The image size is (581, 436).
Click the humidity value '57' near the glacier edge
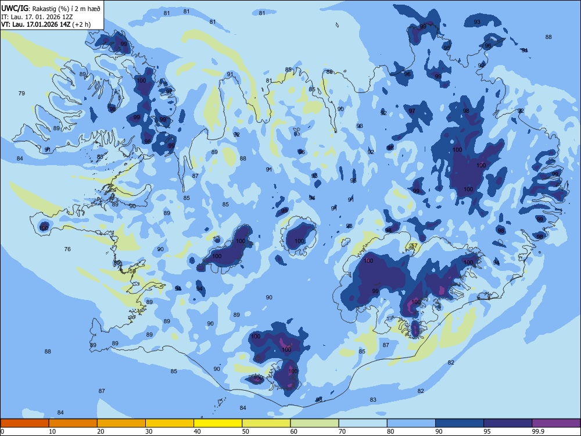tap(414, 246)
